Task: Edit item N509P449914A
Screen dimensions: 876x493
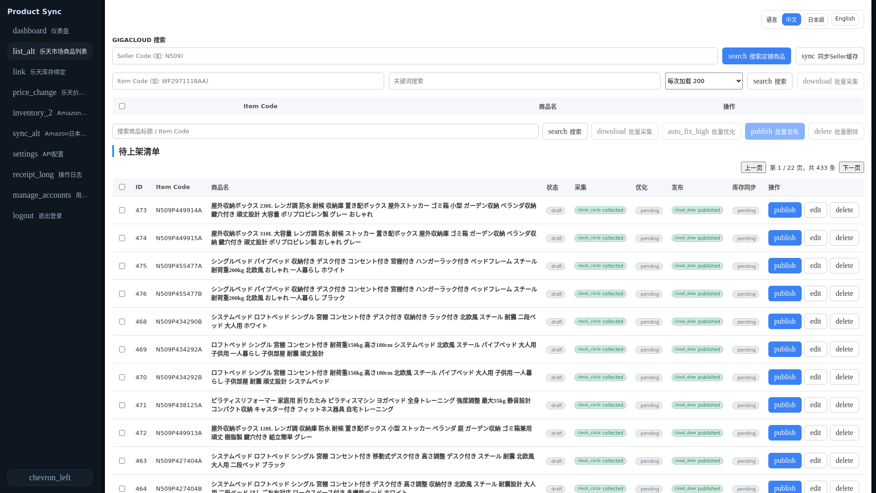Action: 816,210
